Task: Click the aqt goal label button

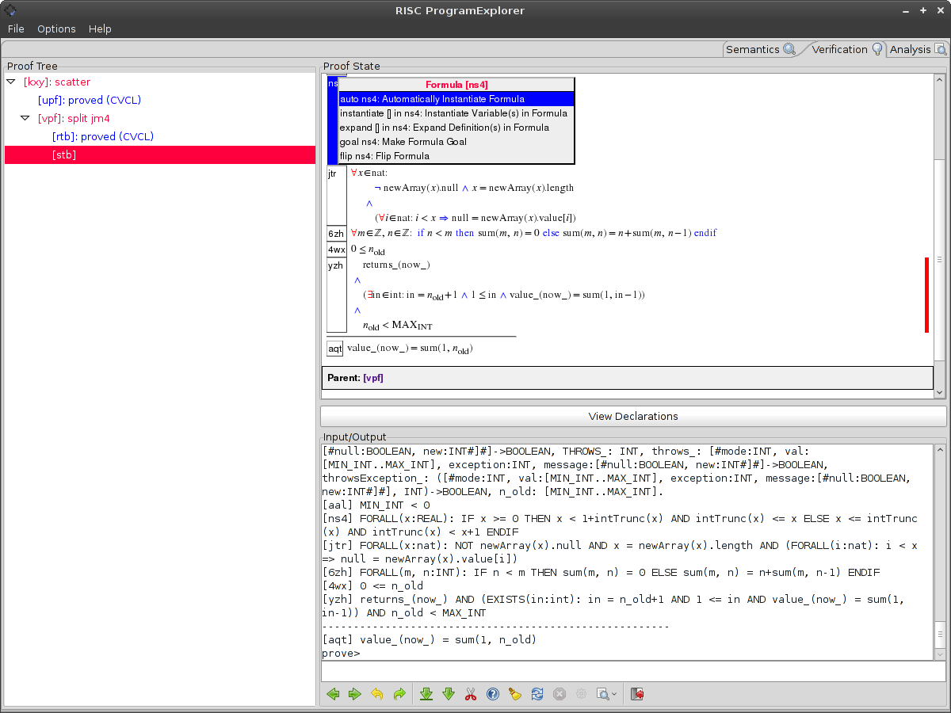Action: (x=335, y=349)
